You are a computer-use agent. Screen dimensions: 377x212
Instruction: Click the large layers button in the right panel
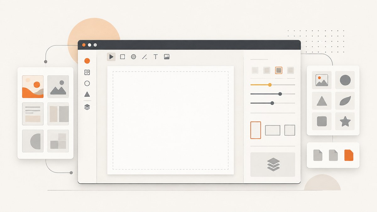coord(273,164)
